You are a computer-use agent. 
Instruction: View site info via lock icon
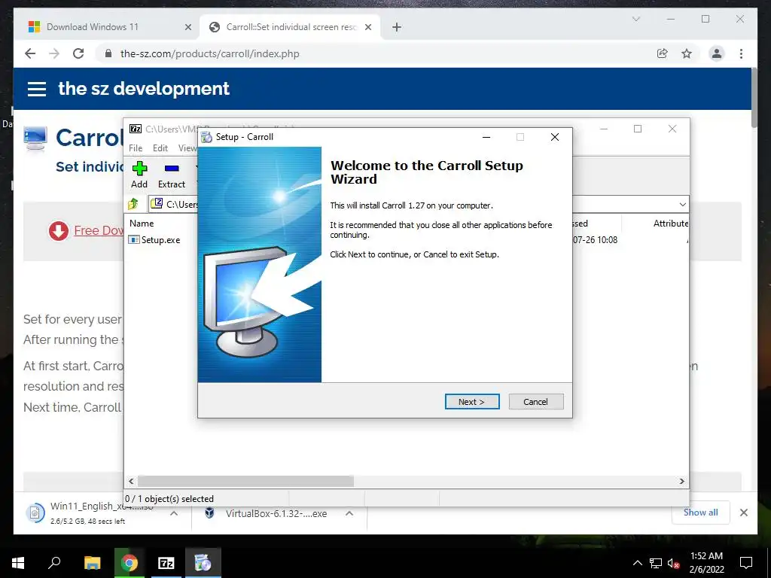pos(108,53)
